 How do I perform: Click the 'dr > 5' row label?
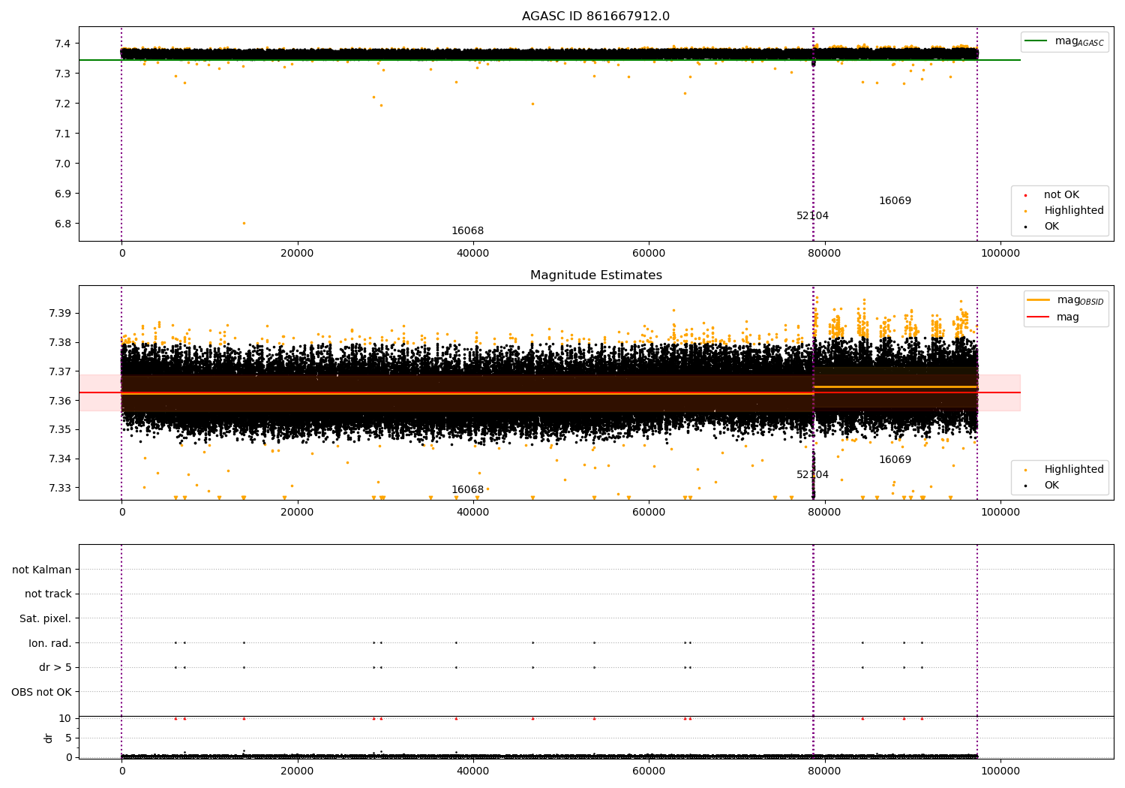click(55, 667)
